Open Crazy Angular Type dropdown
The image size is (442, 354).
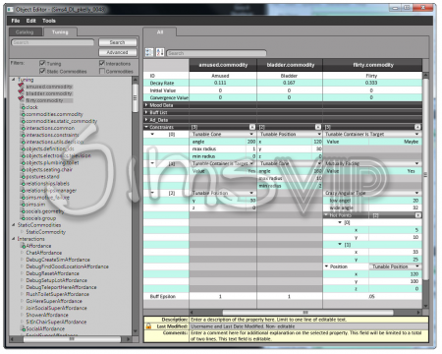[x=417, y=193]
